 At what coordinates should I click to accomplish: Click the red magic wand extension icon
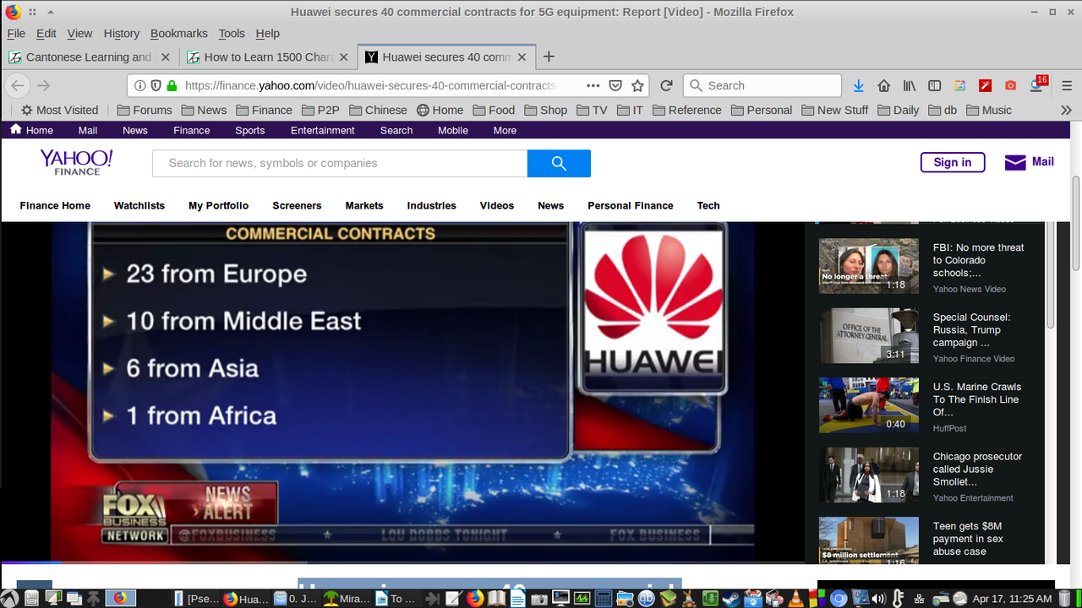pyautogui.click(x=986, y=85)
